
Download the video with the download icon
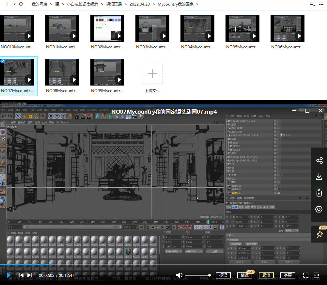(319, 177)
